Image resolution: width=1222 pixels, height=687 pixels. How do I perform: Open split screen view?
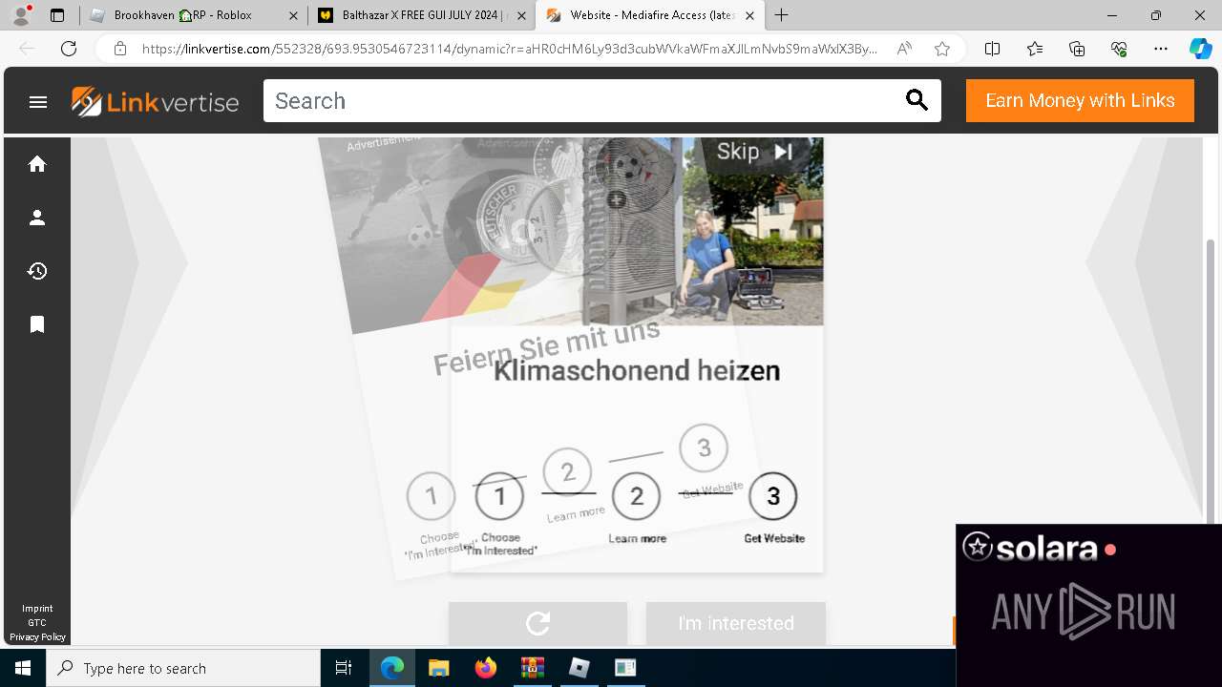pyautogui.click(x=992, y=49)
